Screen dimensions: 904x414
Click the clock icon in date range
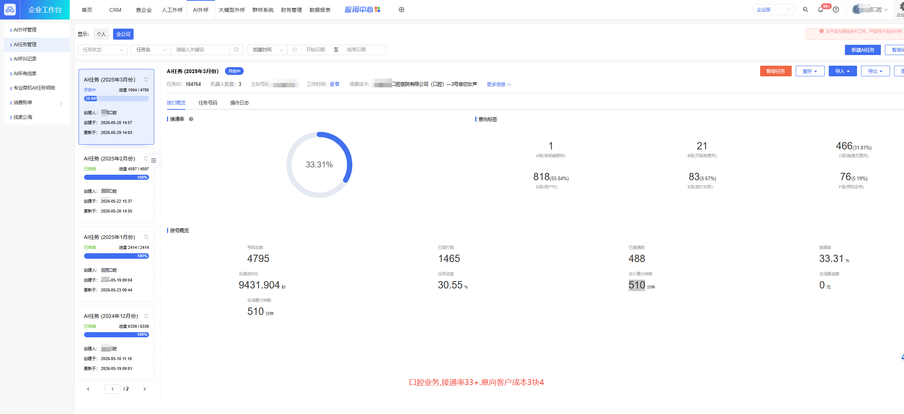[295, 50]
